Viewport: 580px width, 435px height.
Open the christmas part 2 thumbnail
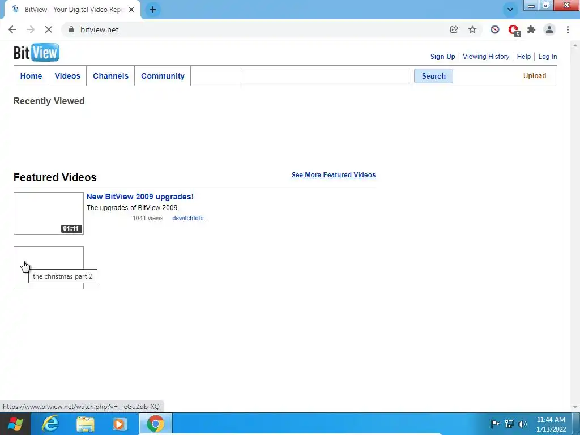pyautogui.click(x=49, y=268)
